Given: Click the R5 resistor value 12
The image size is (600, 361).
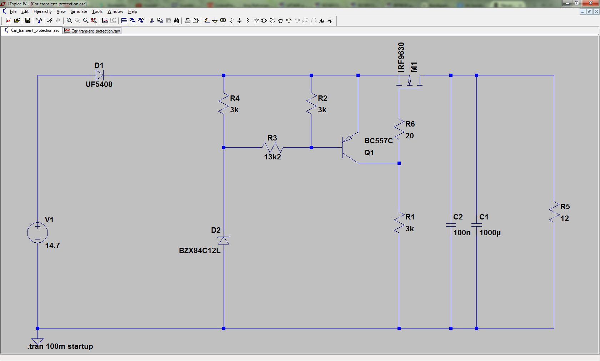Looking at the screenshot, I should point(565,218).
